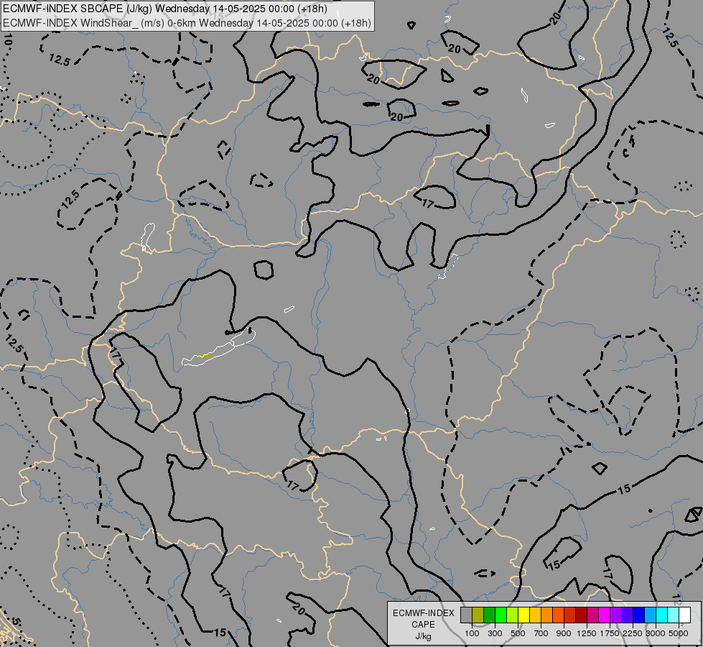Click the 1750 legend value
703x647 pixels.
coord(610,633)
